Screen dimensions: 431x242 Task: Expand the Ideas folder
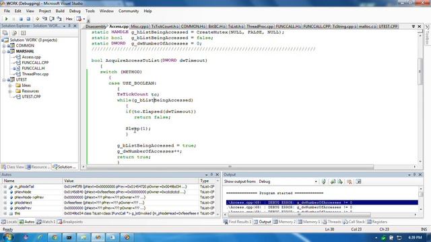click(10, 85)
